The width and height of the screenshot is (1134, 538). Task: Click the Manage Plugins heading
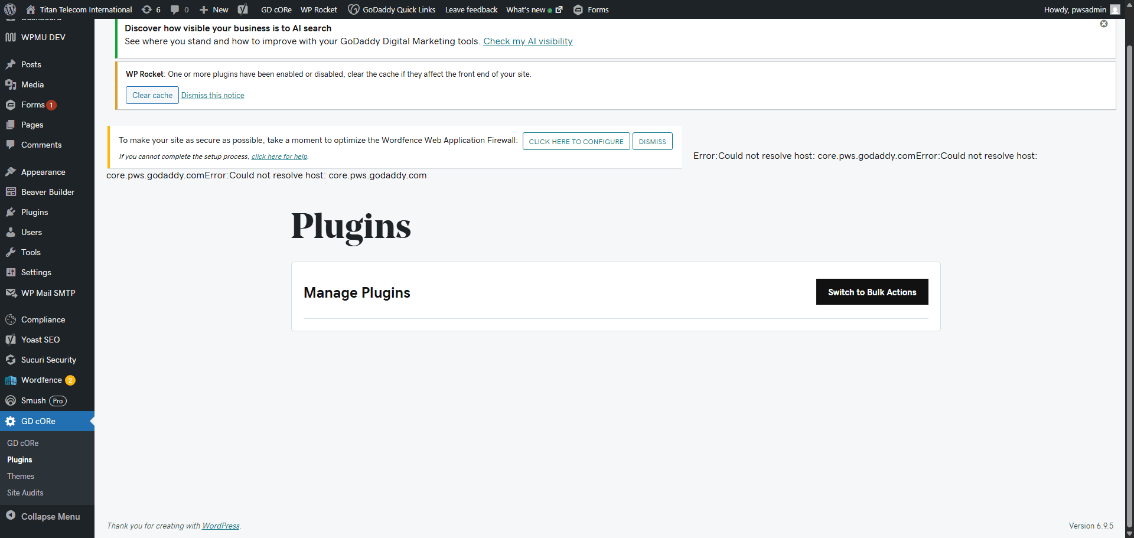click(x=357, y=292)
